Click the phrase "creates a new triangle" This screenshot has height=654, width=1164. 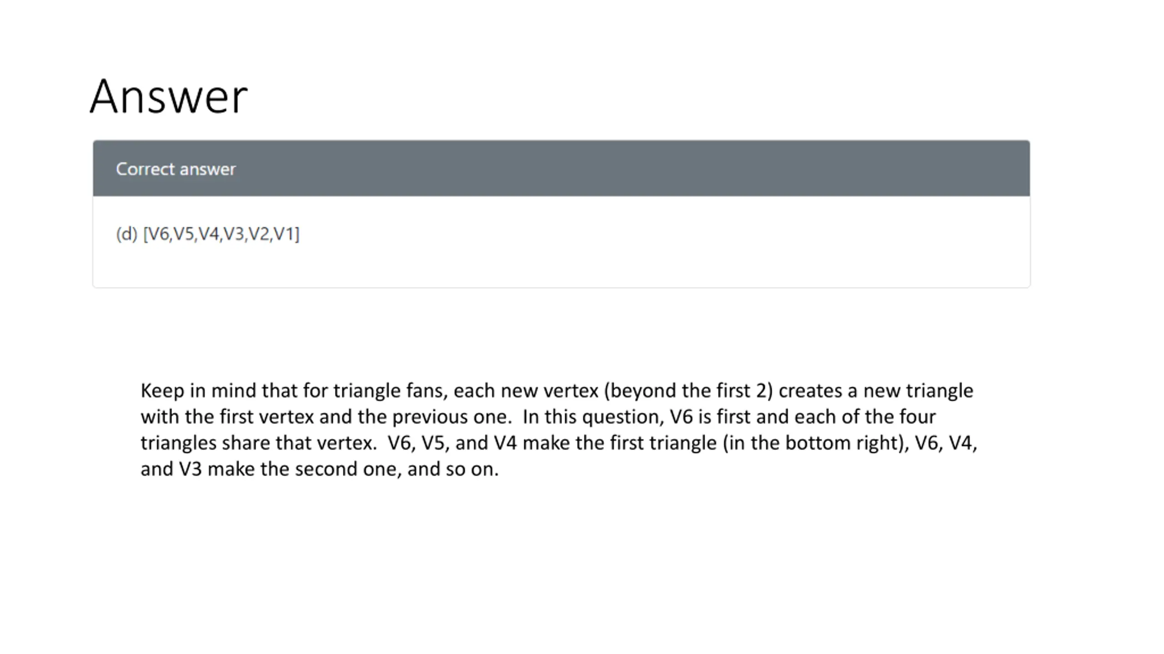point(876,391)
